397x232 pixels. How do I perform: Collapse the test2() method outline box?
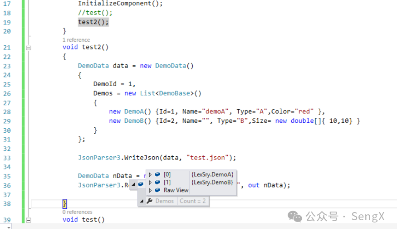coord(28,47)
